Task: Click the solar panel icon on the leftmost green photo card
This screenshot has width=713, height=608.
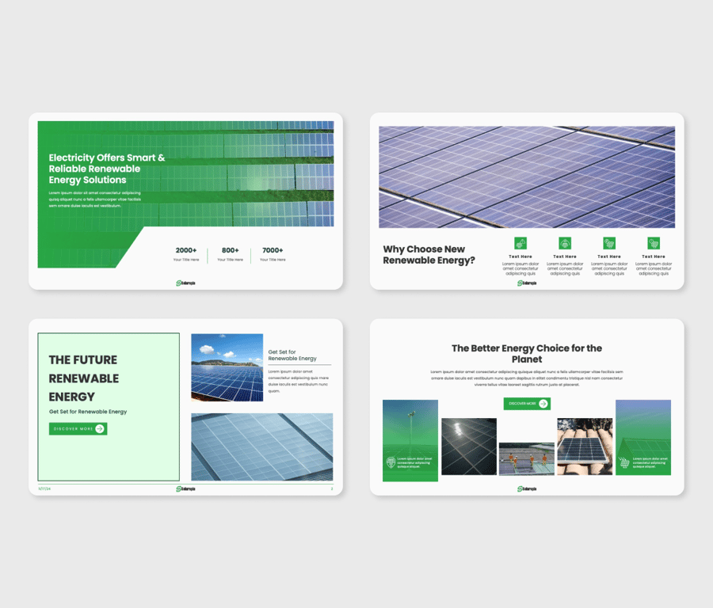Action: [391, 463]
